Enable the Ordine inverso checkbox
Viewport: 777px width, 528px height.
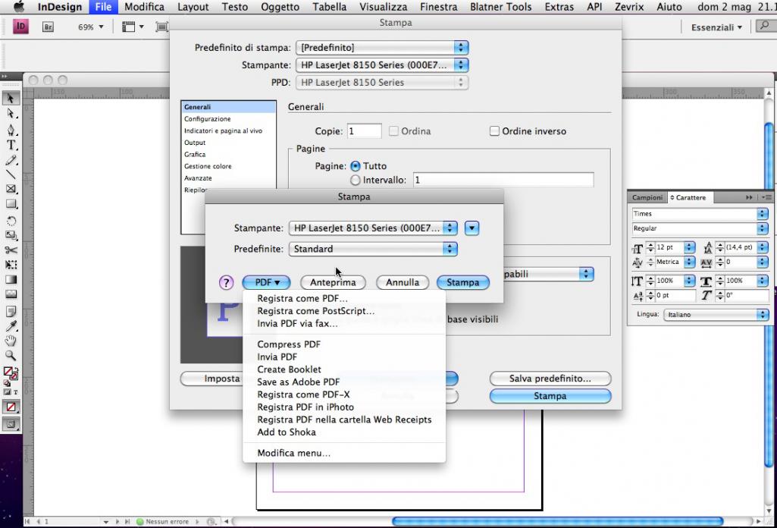pos(494,131)
